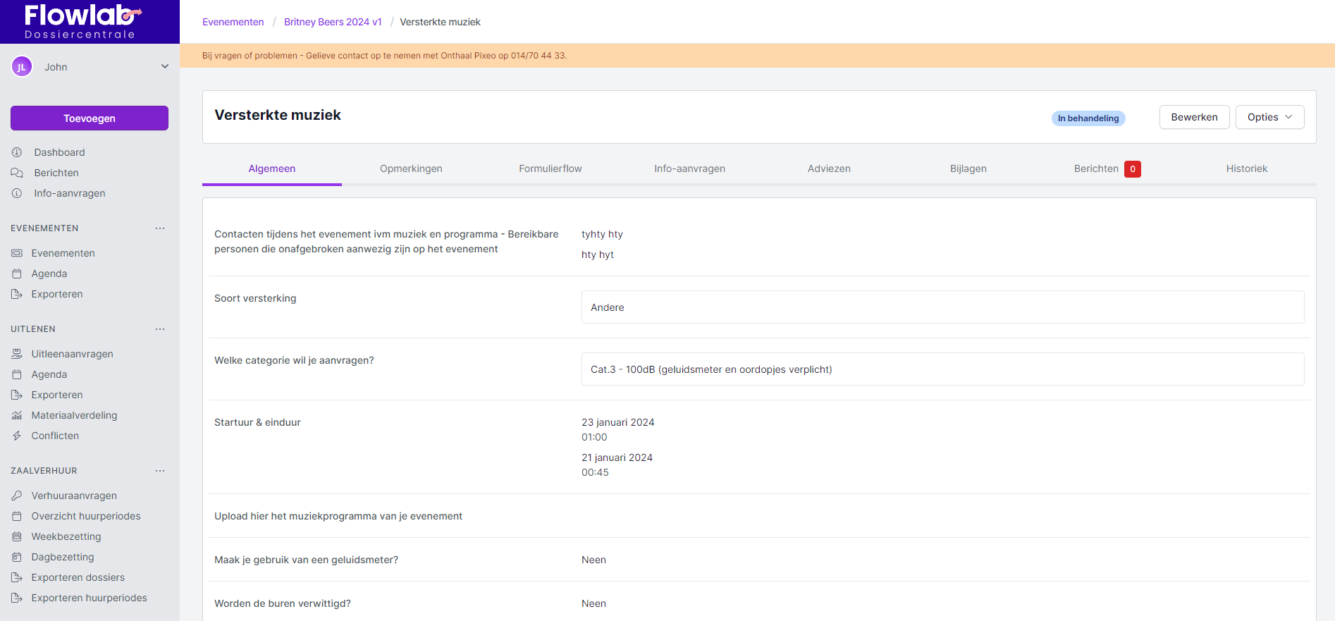Click the Conflicten lightning bolt icon
Viewport: 1335px width, 621px height.
pos(17,436)
